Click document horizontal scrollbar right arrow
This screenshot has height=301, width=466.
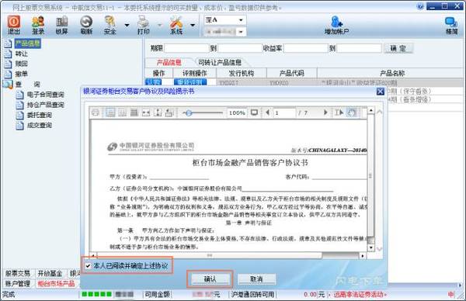coord(362,255)
